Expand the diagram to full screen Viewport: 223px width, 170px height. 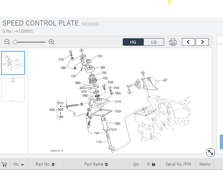coord(210,152)
